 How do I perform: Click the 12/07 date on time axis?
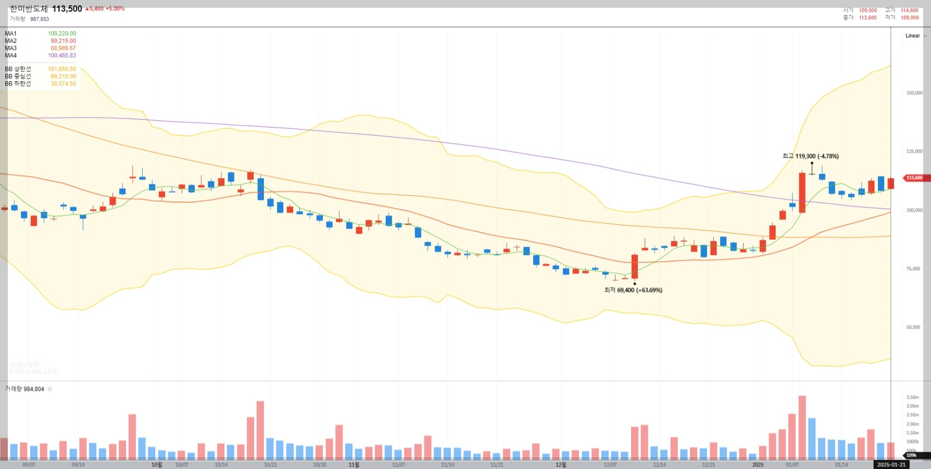pos(610,465)
